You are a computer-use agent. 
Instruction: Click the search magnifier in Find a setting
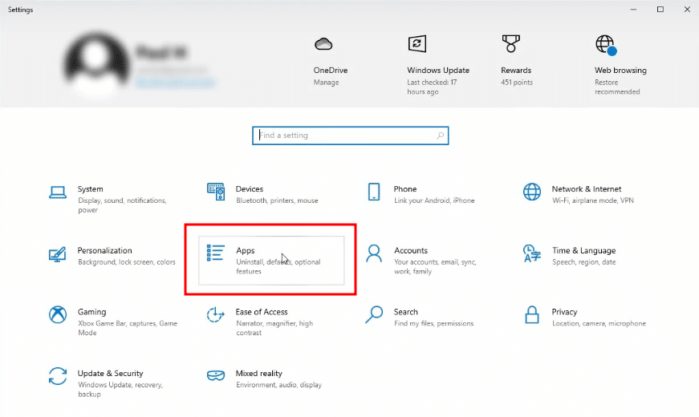tap(440, 136)
